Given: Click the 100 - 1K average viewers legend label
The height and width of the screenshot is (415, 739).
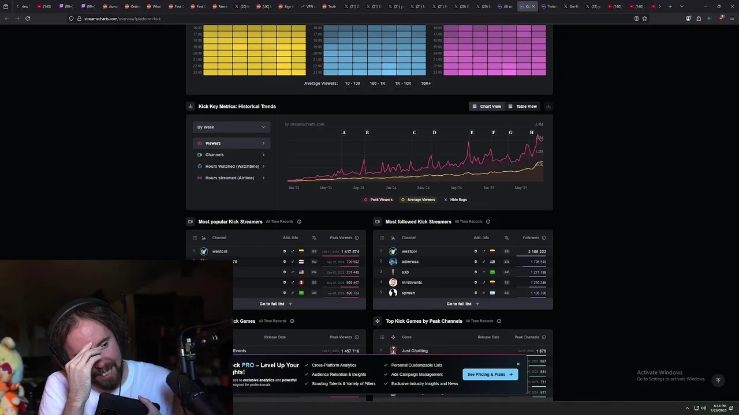Looking at the screenshot, I should [x=378, y=83].
